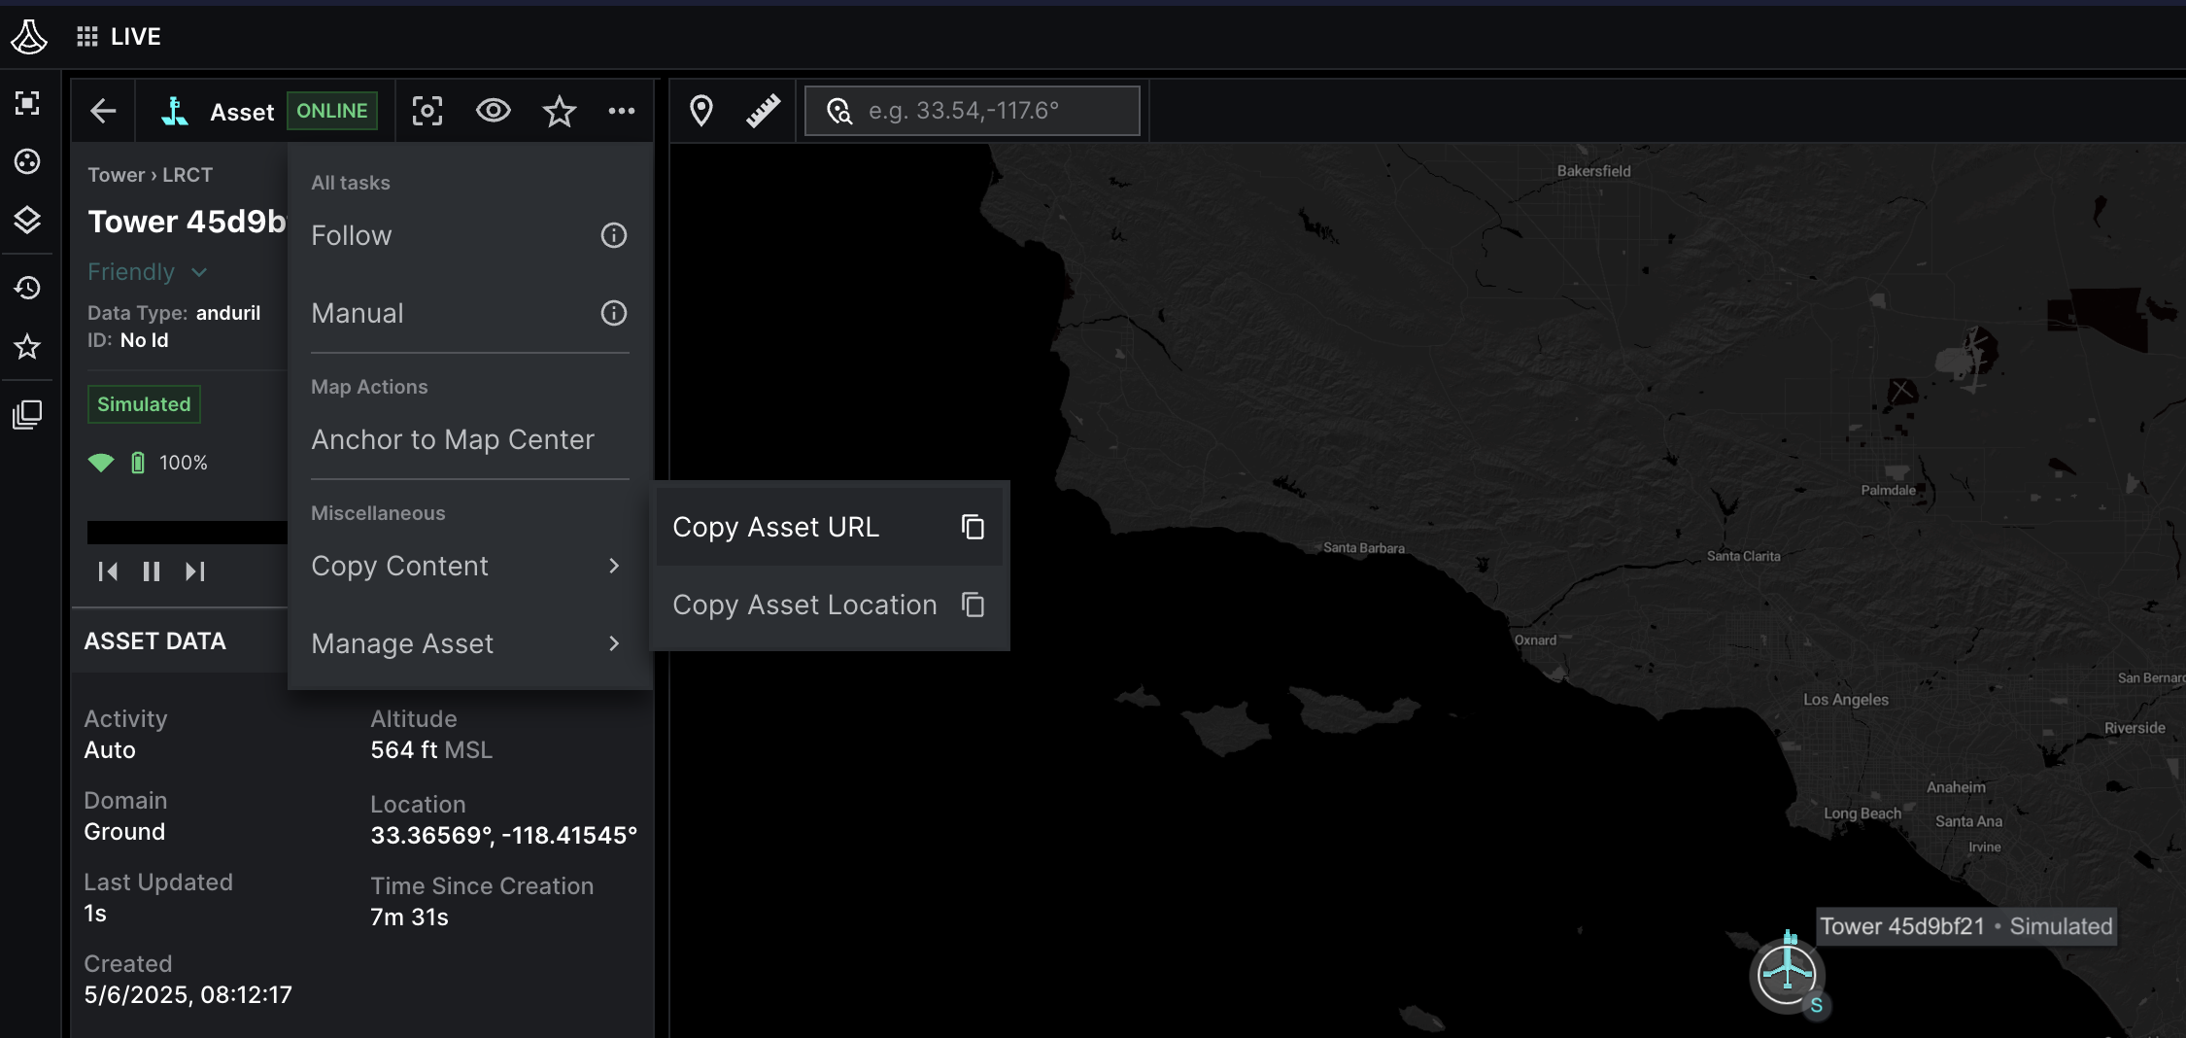The image size is (2186, 1038).
Task: Click the back arrow in asset panel
Action: pyautogui.click(x=103, y=110)
